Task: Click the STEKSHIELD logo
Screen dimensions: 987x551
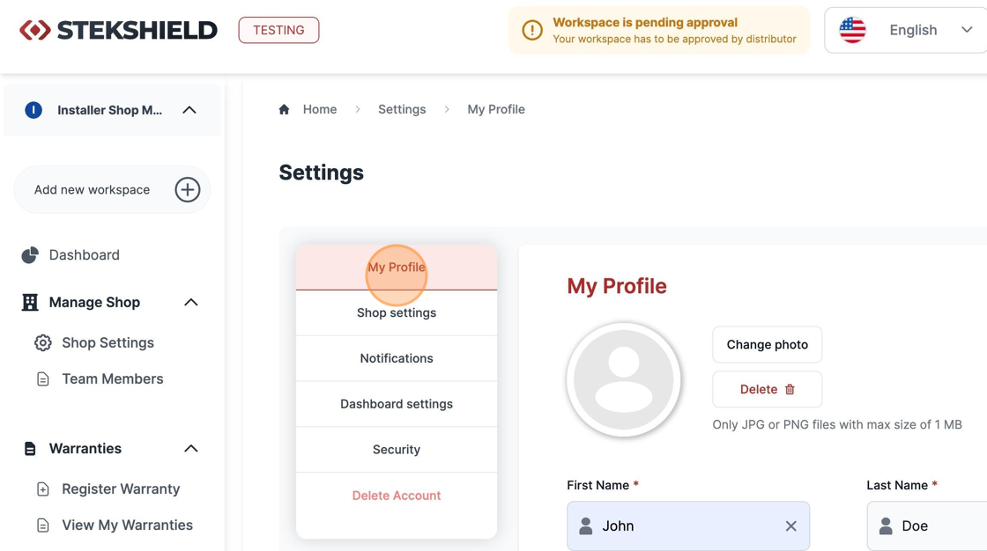Action: click(x=118, y=30)
